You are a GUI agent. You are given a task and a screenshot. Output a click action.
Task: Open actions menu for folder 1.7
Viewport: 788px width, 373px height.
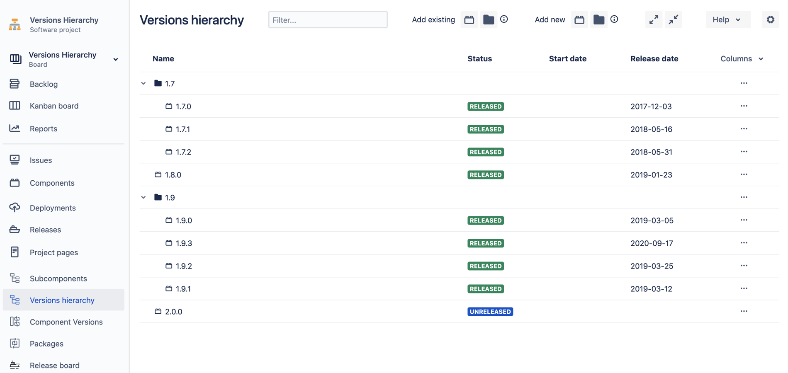pyautogui.click(x=744, y=83)
